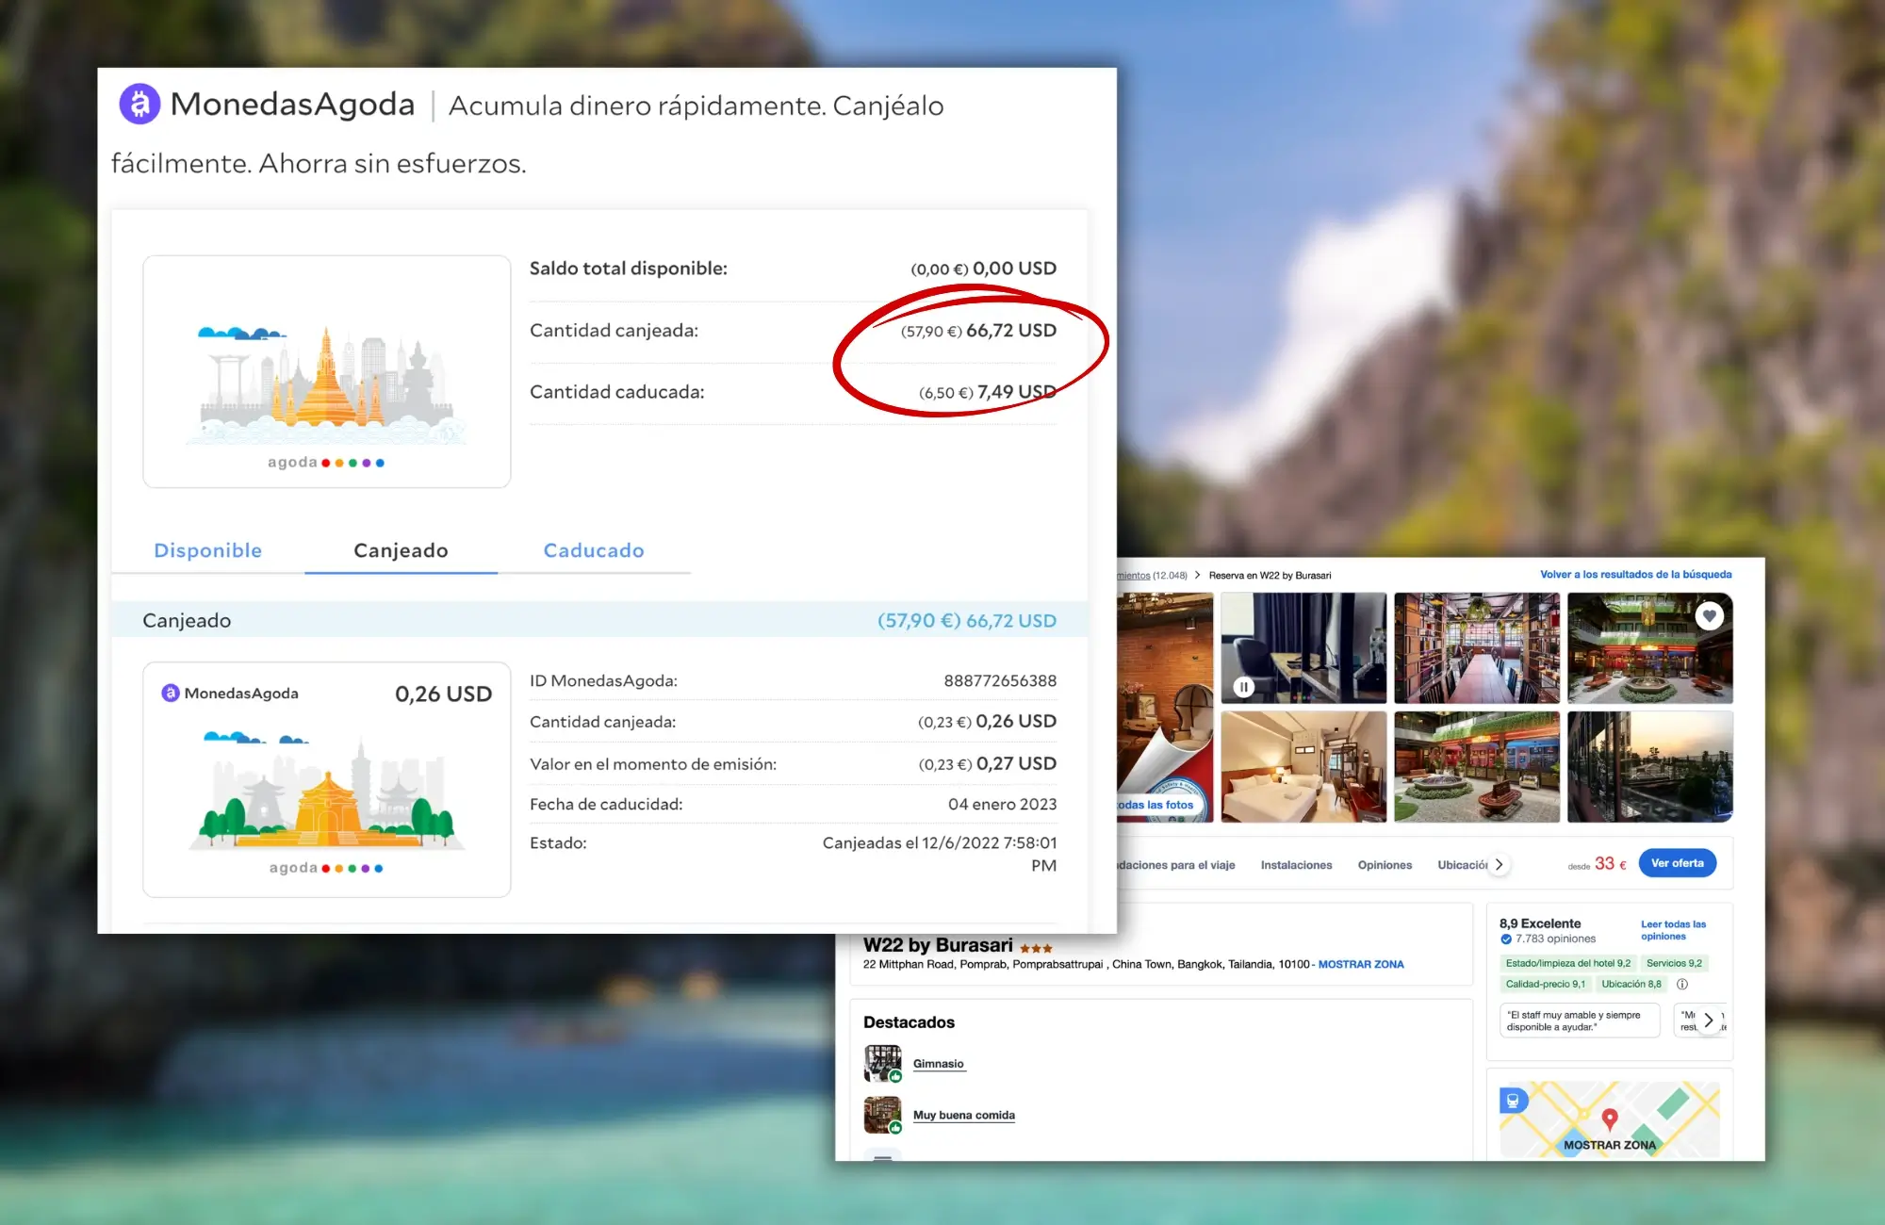Open the library restaurant photo thumbnail
This screenshot has height=1225, width=1885.
pyautogui.click(x=1477, y=647)
